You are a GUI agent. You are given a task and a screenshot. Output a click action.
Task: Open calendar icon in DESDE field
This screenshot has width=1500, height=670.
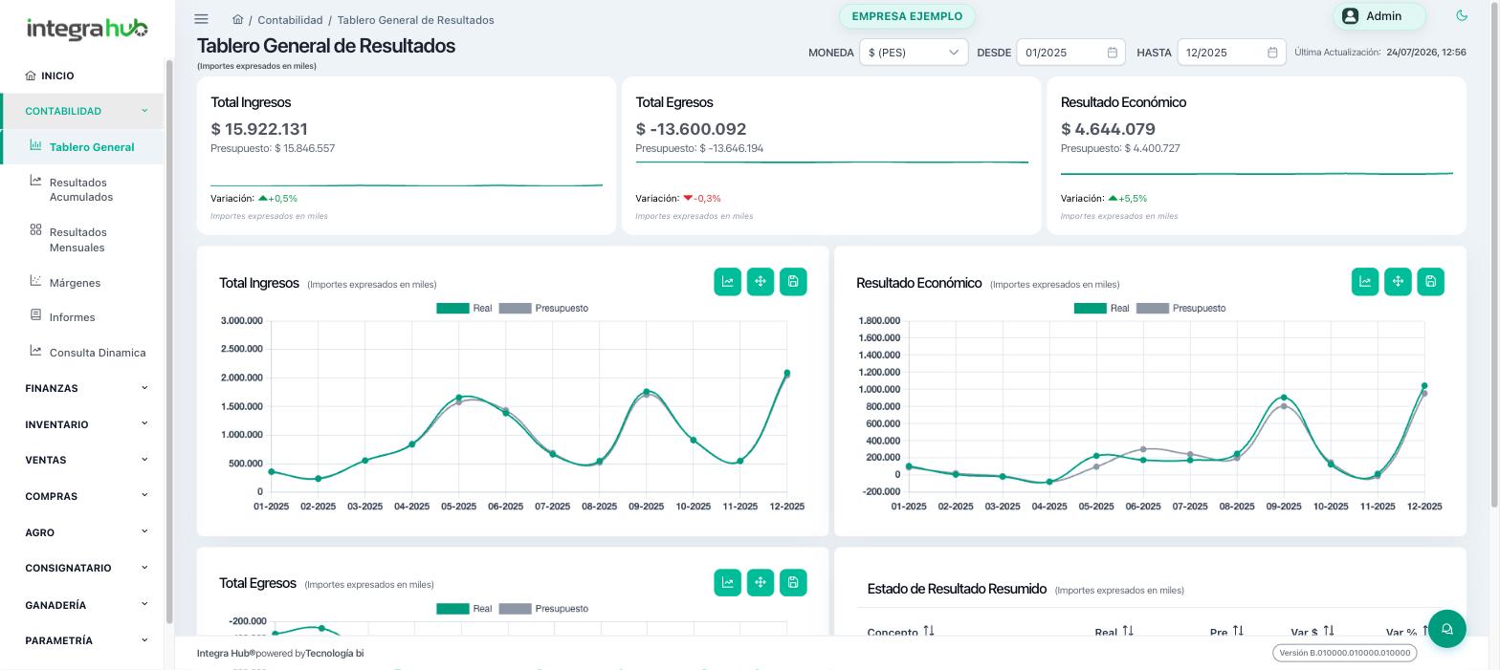coord(1112,53)
